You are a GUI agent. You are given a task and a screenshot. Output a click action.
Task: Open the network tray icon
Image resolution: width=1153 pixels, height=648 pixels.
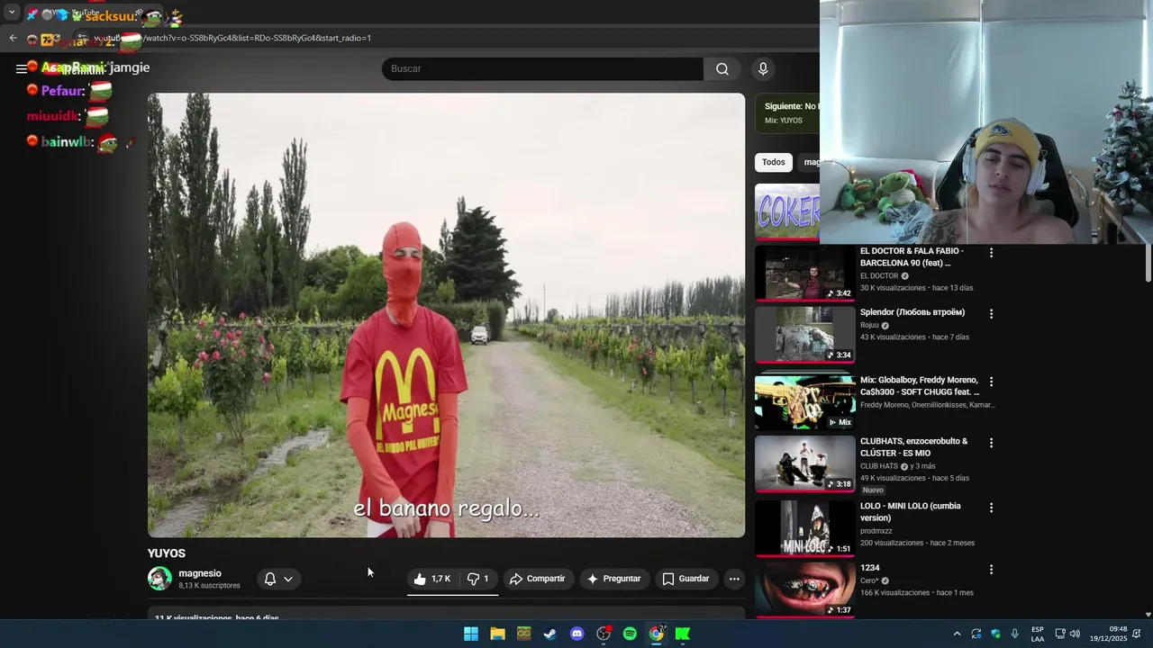1060,634
